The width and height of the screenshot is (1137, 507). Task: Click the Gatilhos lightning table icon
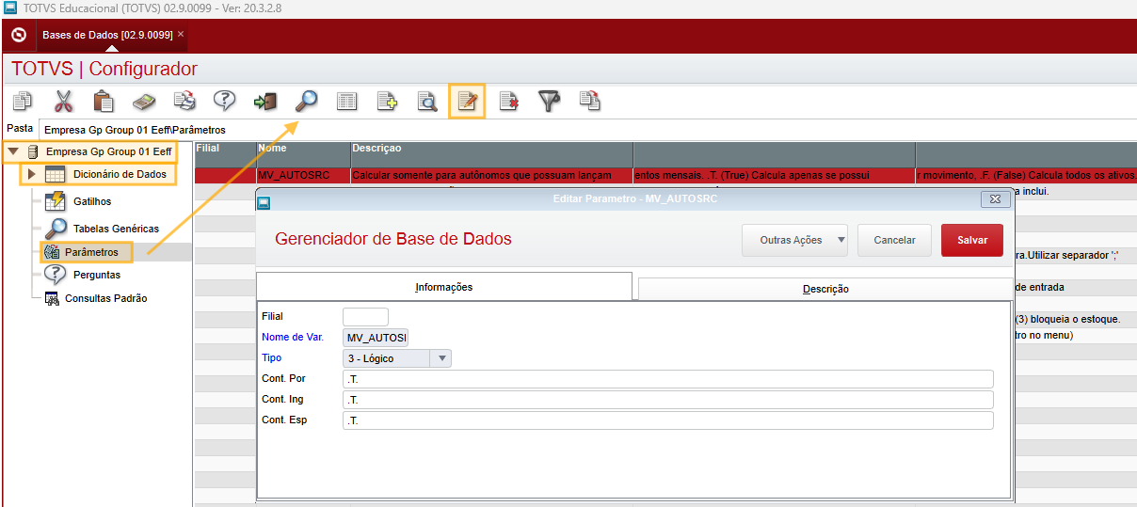(56, 201)
